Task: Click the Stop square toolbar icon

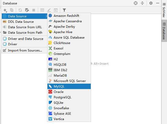Action: click(x=34, y=10)
